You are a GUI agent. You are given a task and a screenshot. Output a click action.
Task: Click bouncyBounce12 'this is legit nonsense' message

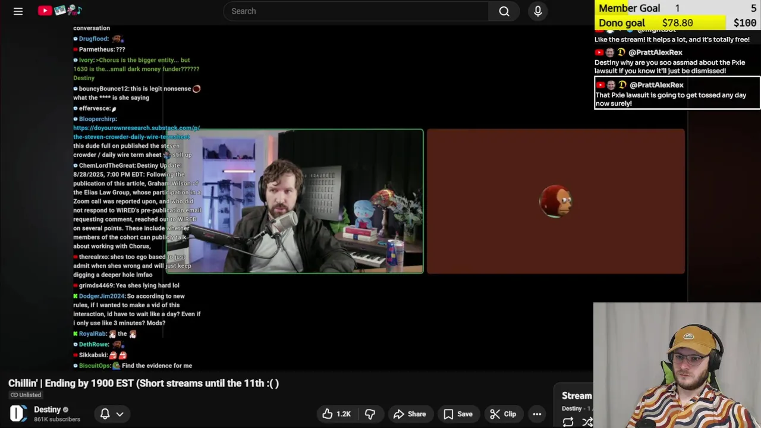[x=137, y=93]
